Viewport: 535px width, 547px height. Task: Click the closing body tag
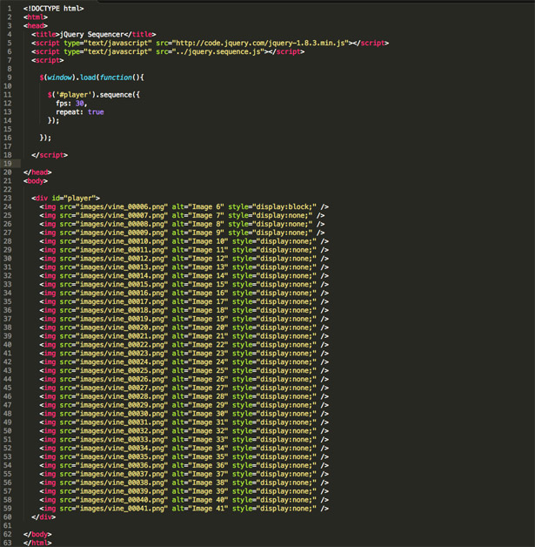[37, 534]
